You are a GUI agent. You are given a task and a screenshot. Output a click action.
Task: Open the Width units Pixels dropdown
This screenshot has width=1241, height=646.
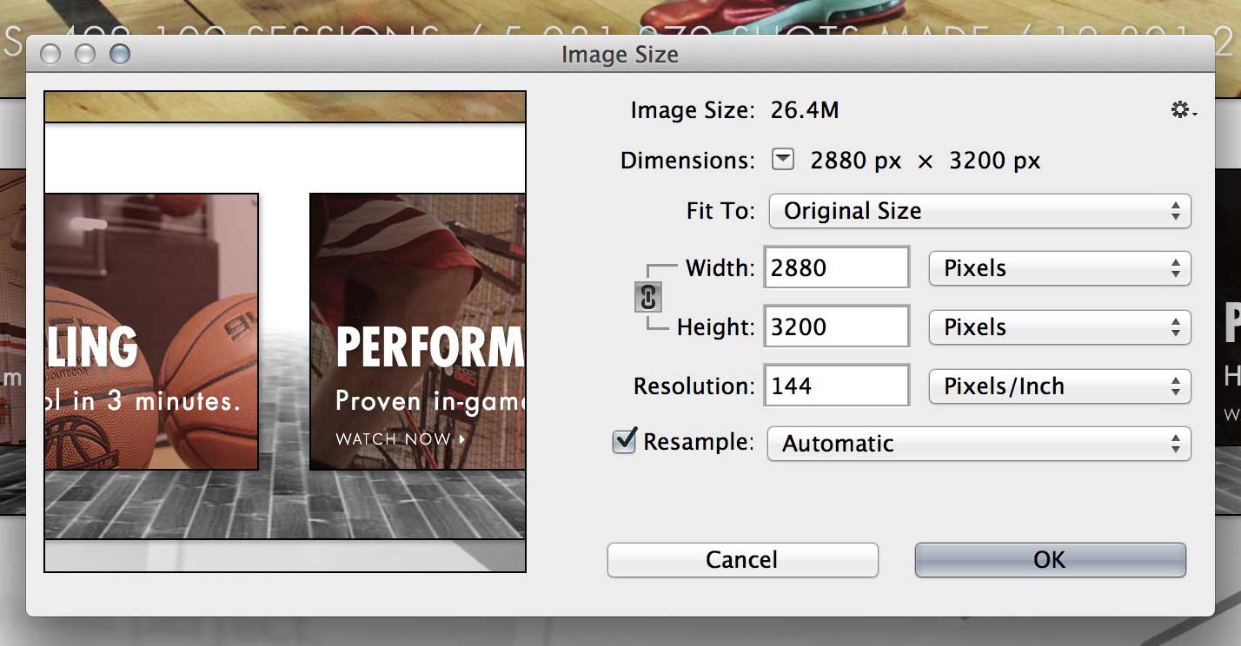pos(1059,268)
